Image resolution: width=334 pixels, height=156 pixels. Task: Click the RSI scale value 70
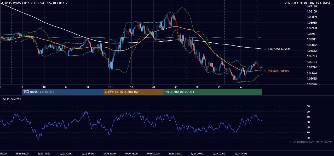(308, 112)
